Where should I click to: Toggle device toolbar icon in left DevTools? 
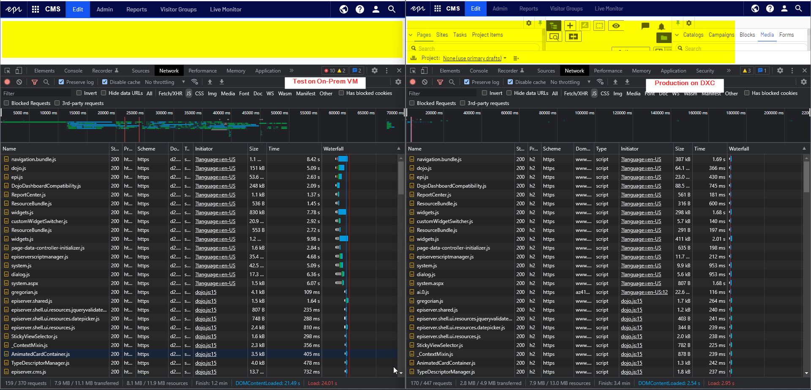pos(19,71)
